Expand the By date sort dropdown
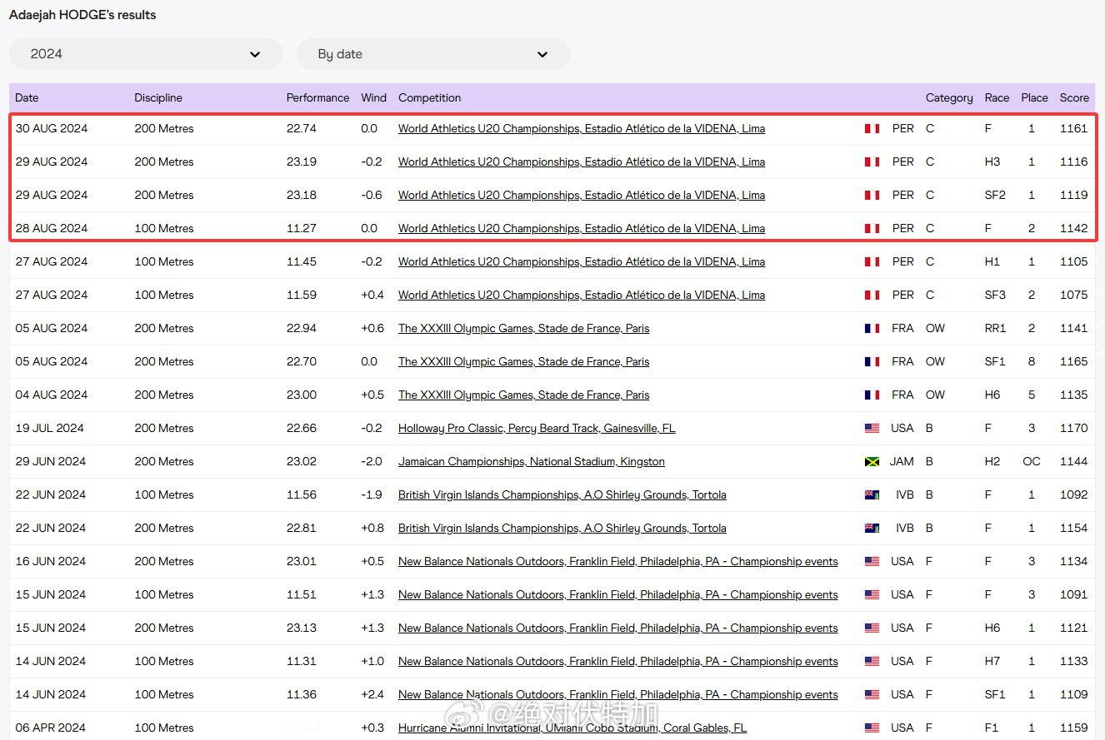 tap(432, 54)
